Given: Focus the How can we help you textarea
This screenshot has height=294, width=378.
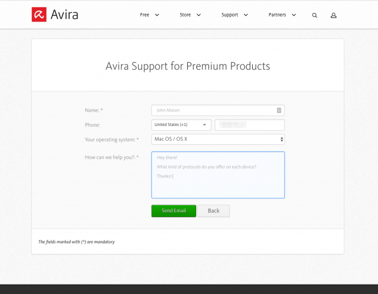Looking at the screenshot, I should tap(218, 175).
